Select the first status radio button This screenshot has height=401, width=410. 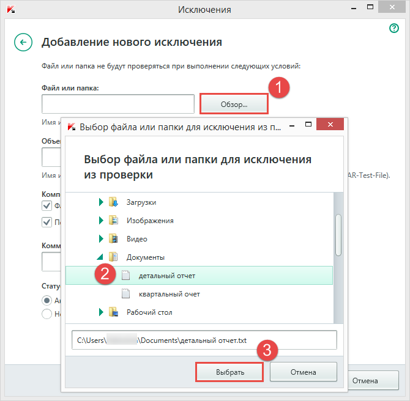[x=47, y=300]
